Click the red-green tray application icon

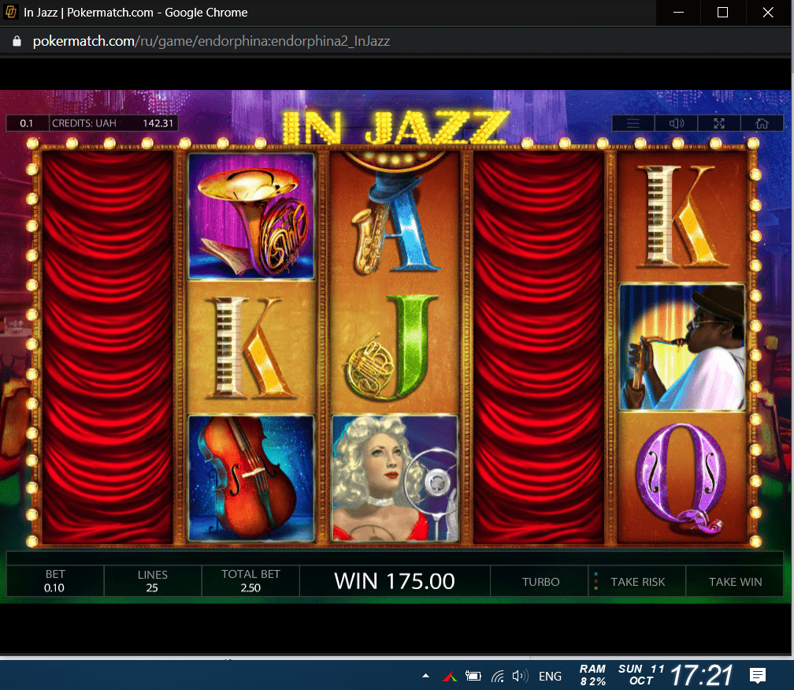click(449, 676)
